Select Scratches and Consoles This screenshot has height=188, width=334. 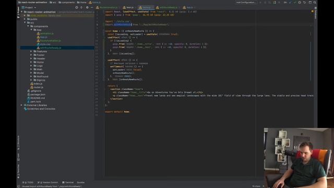[x=40, y=109]
